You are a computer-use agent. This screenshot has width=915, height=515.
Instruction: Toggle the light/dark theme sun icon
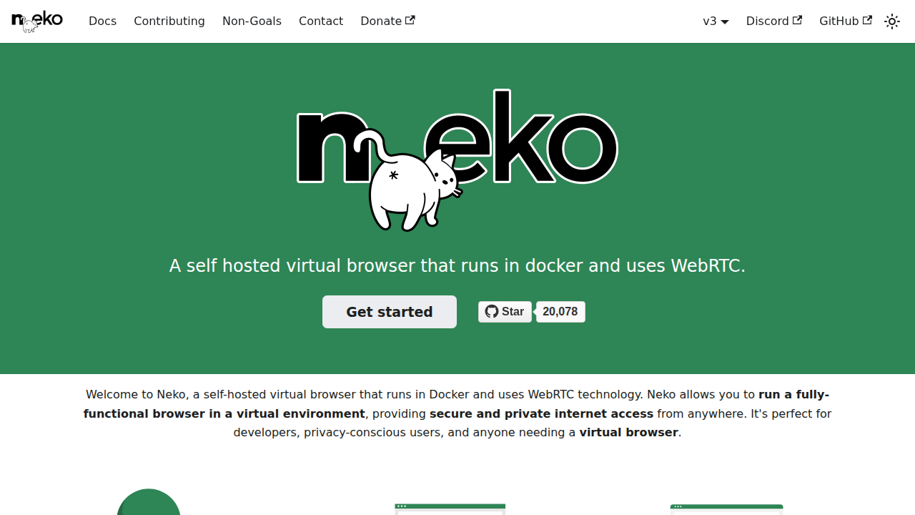point(892,21)
